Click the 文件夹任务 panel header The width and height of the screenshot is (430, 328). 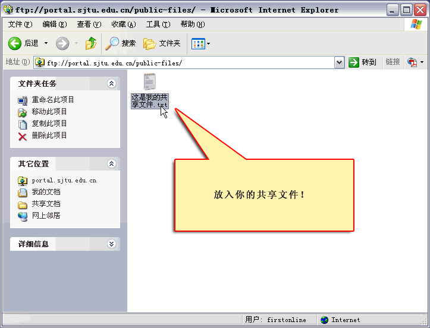pos(65,84)
